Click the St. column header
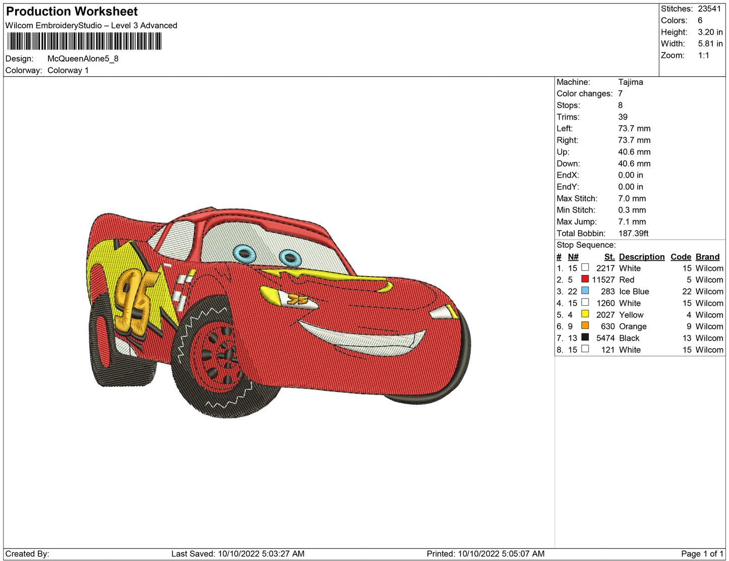The height and width of the screenshot is (561, 729). coord(609,257)
